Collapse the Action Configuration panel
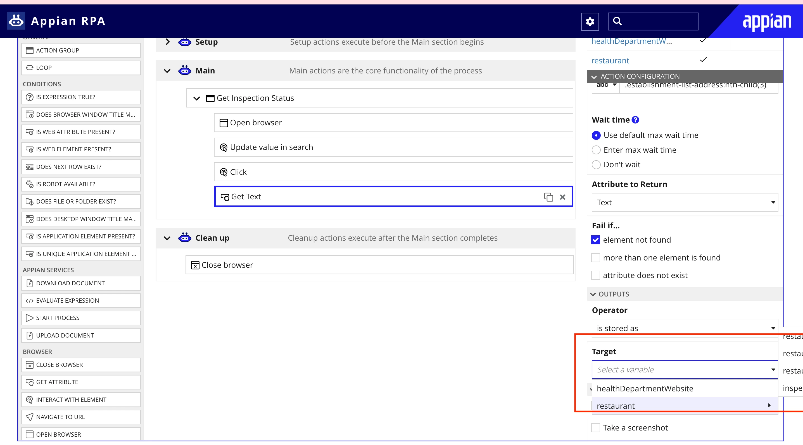The image size is (803, 445). click(x=594, y=76)
